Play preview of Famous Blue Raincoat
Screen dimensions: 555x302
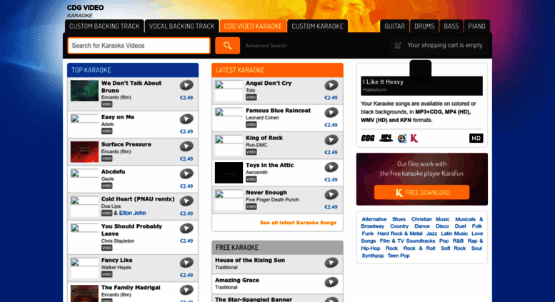pyautogui.click(x=331, y=113)
